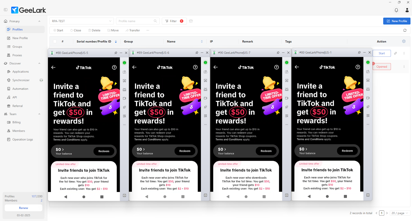This screenshot has width=412, height=221.
Task: Open Profiles in the sidebar
Action: tap(25, 29)
